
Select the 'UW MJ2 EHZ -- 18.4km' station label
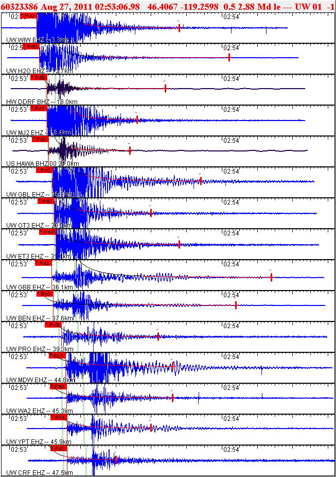click(x=39, y=132)
